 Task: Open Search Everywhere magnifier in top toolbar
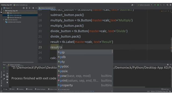pos(167,5)
